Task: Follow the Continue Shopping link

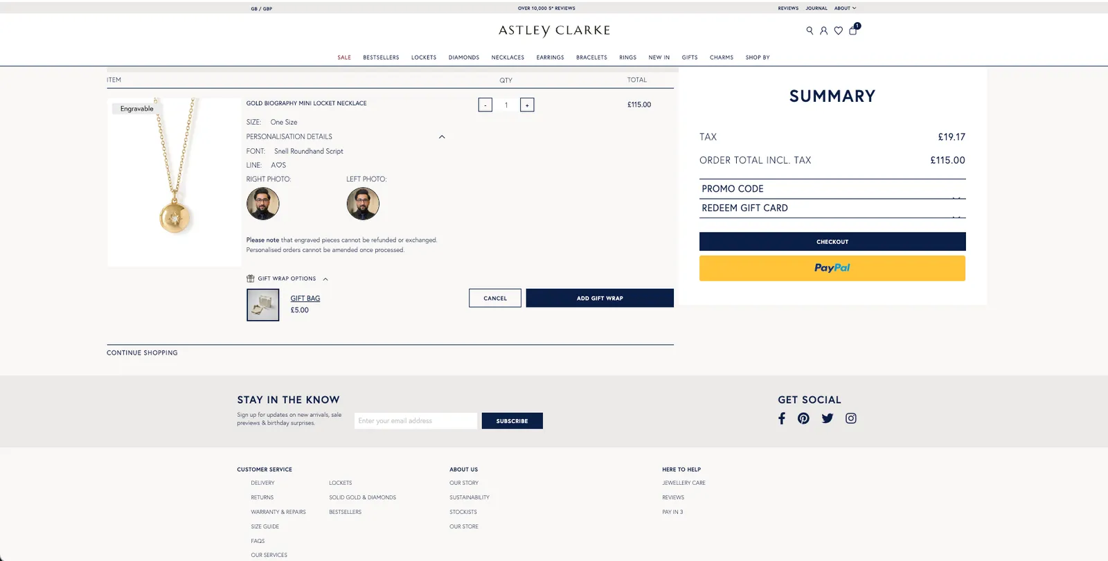Action: click(142, 353)
